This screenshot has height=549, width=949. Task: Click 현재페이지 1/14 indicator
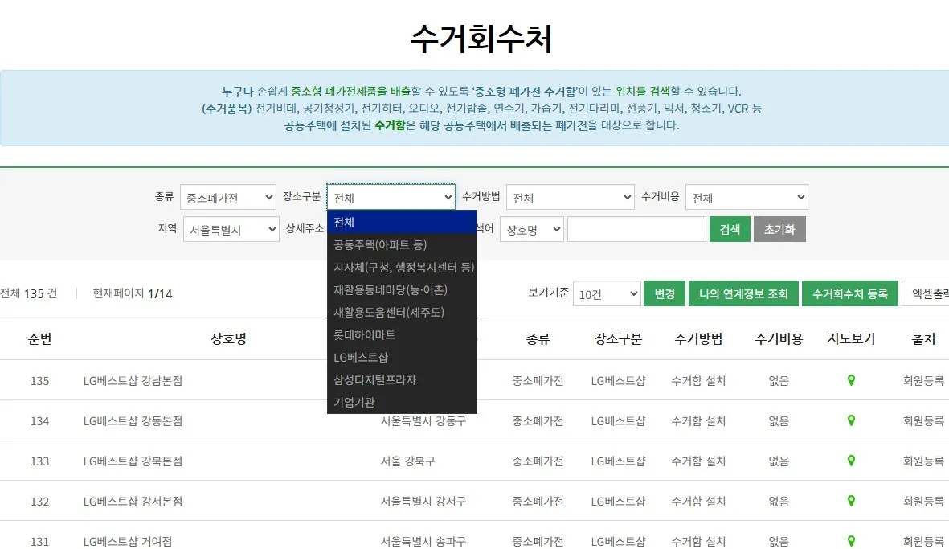pos(133,293)
